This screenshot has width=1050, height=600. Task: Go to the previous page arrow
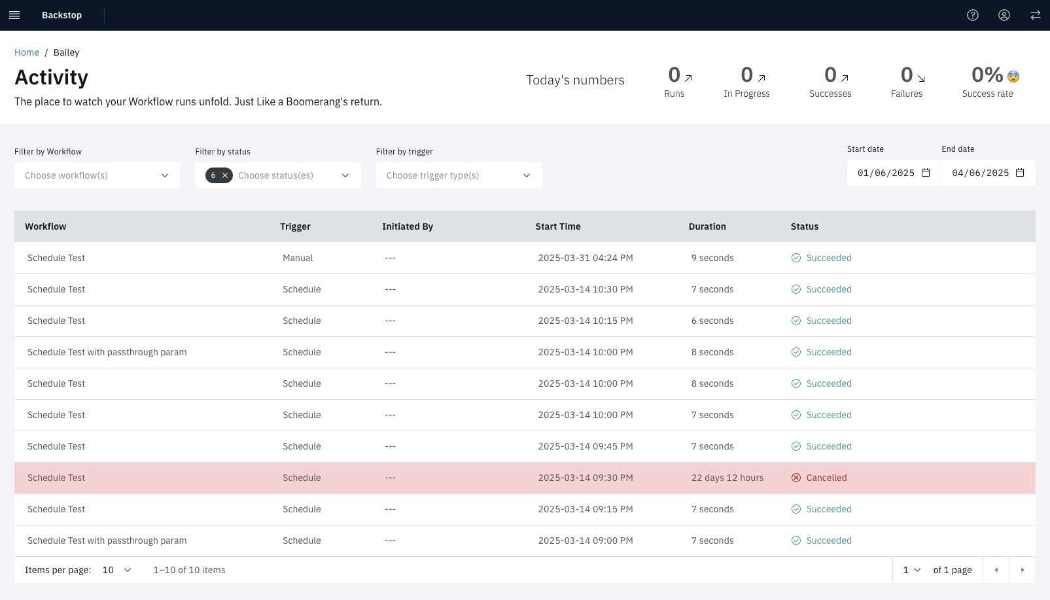pos(996,570)
